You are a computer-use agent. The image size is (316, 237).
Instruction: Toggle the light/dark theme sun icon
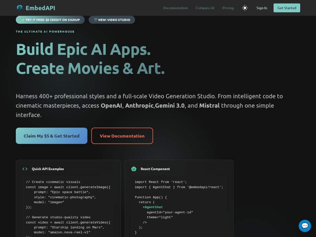tap(245, 8)
